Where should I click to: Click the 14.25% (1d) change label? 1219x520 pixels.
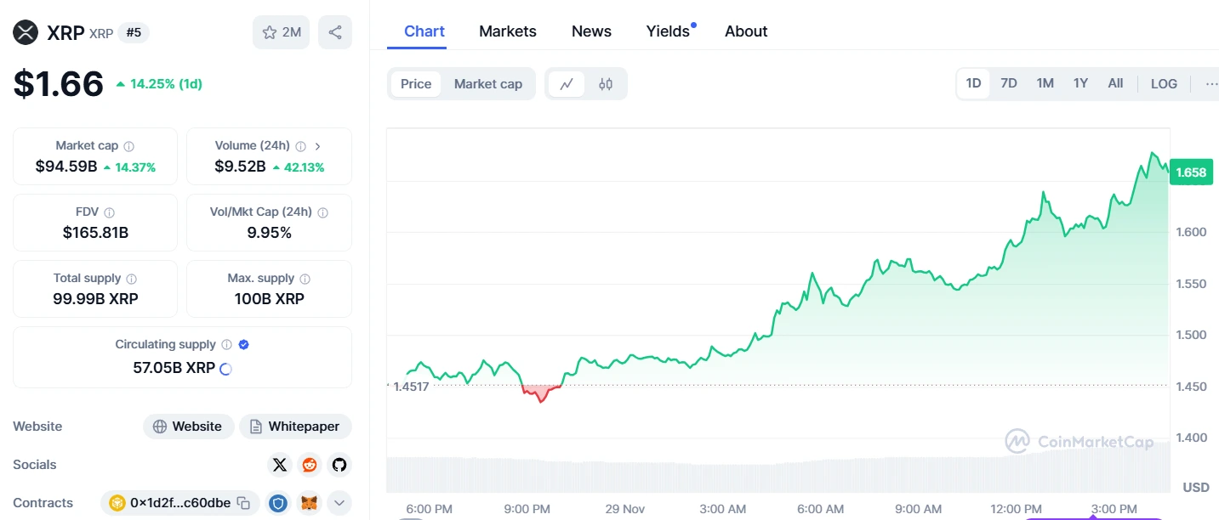pos(159,83)
